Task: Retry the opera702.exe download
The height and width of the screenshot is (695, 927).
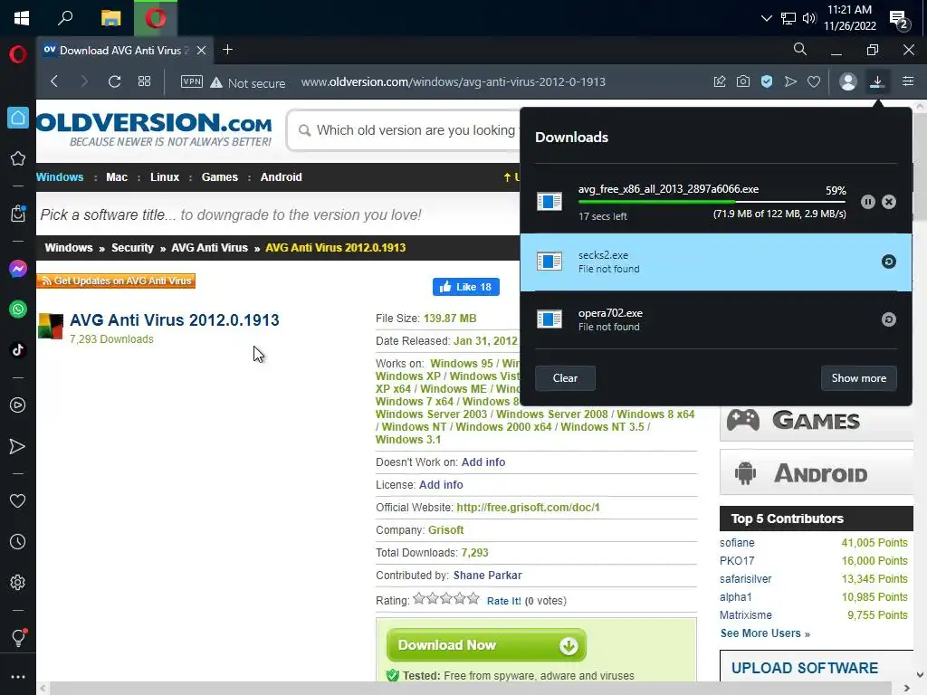Action: coord(889,319)
